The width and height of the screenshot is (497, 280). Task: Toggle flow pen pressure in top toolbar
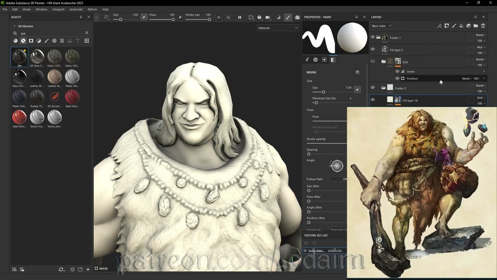pos(180,17)
